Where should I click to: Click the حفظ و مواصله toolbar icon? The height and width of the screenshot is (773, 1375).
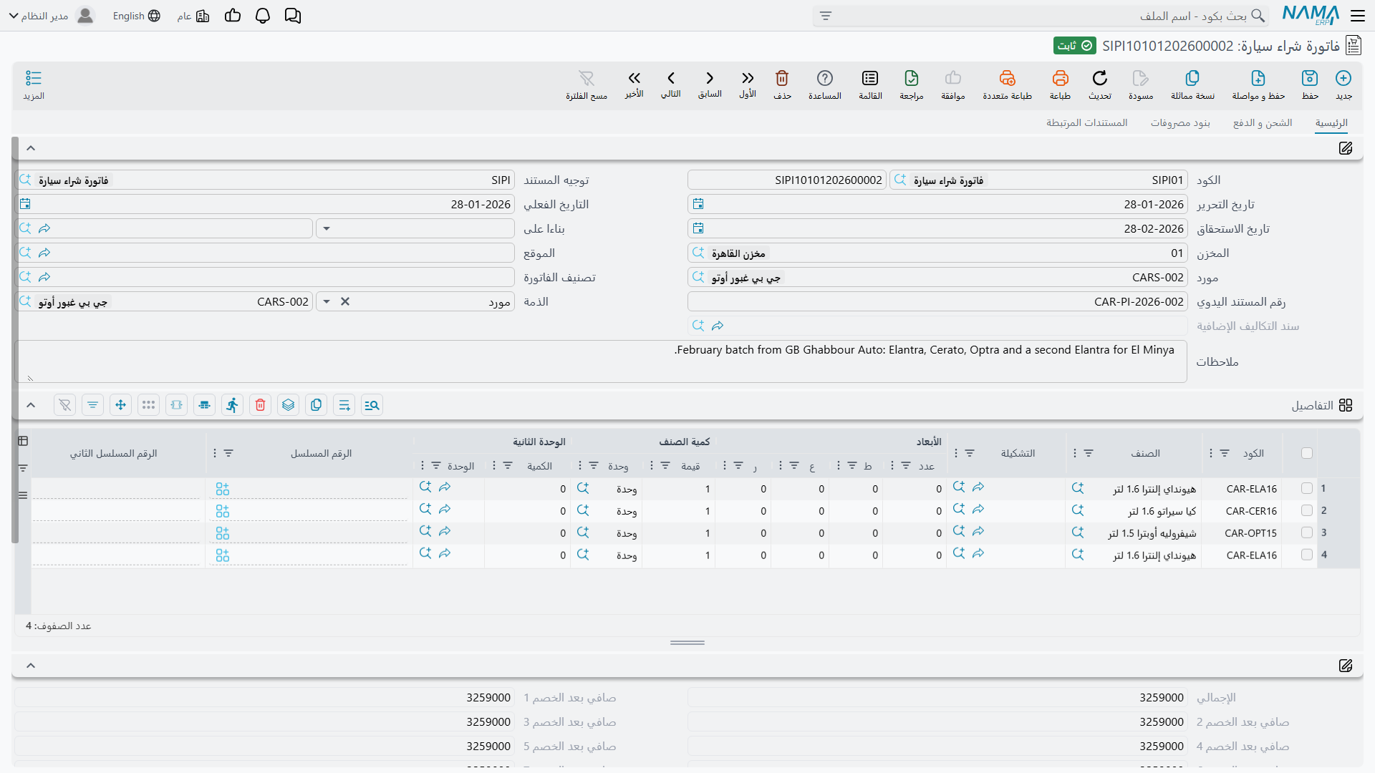pyautogui.click(x=1258, y=78)
